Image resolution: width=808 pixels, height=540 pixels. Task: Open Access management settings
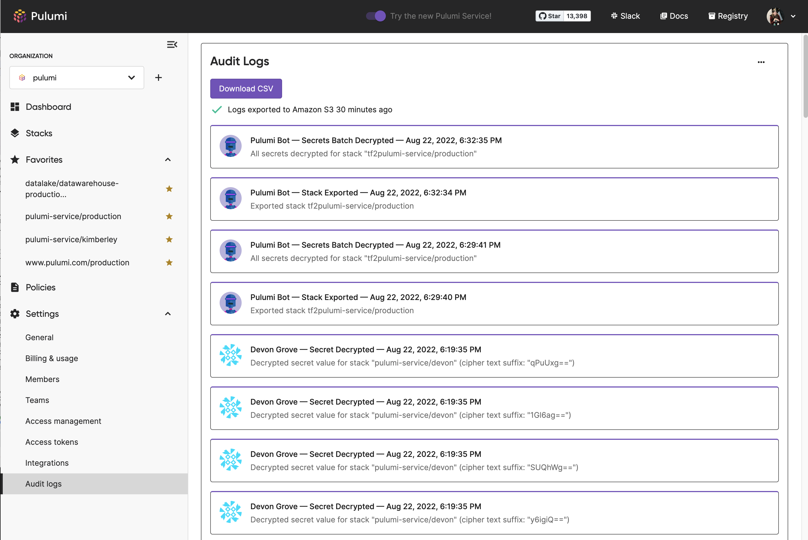(x=63, y=421)
